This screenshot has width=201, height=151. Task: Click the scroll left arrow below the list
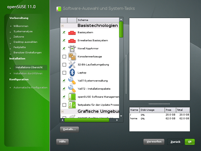pos(62,120)
